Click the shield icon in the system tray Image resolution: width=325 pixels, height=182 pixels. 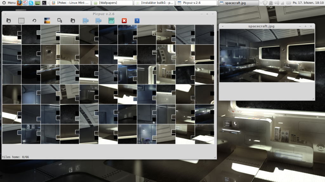click(265, 3)
